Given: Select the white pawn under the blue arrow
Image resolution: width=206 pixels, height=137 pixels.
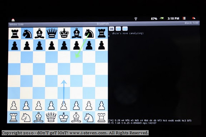Looking at the screenshot, I should [64, 105].
